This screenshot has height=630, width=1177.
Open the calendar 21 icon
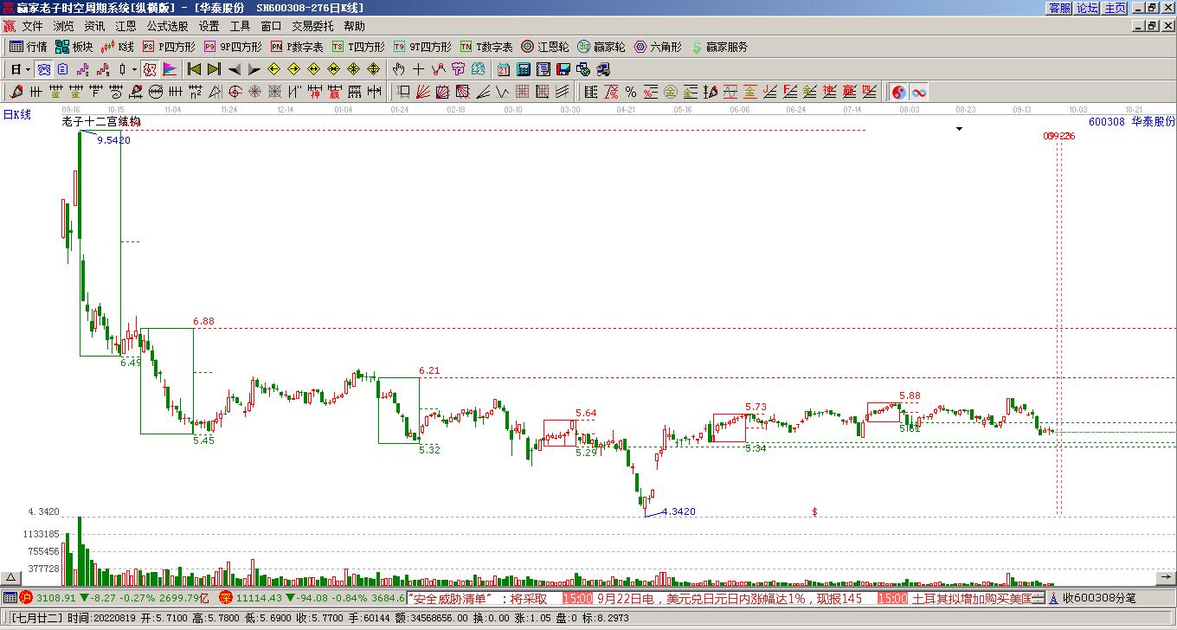[x=504, y=69]
